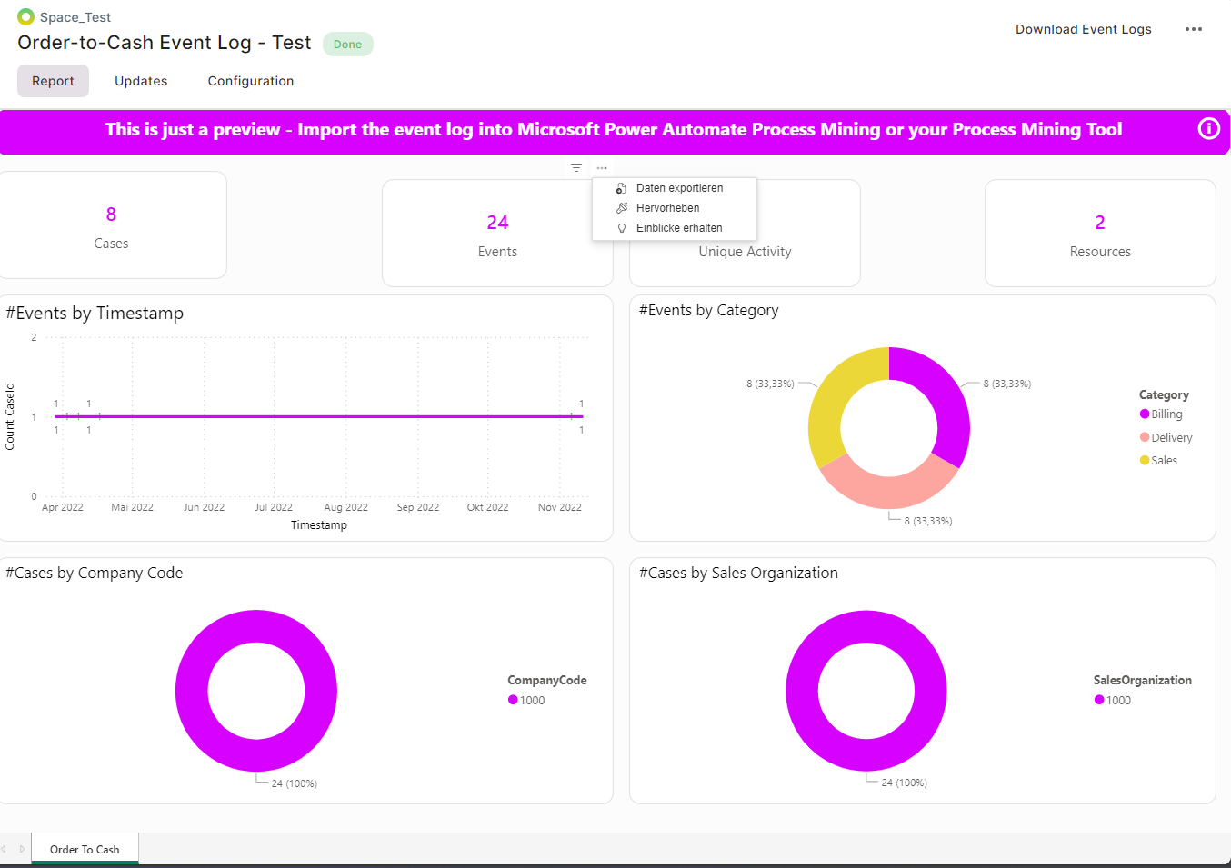Switch to the Updates tab

point(141,80)
